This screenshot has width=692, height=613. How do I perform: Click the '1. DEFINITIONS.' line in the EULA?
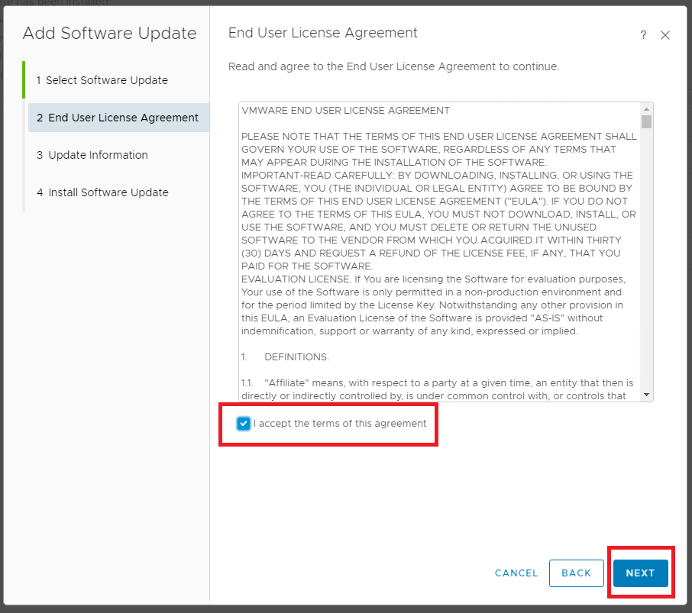pos(285,357)
